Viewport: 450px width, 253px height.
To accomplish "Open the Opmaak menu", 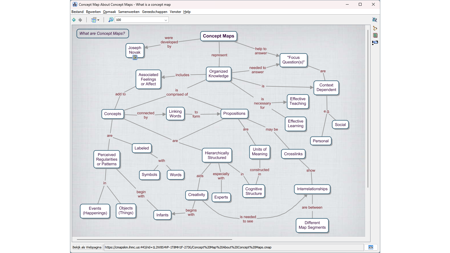I will [x=110, y=12].
